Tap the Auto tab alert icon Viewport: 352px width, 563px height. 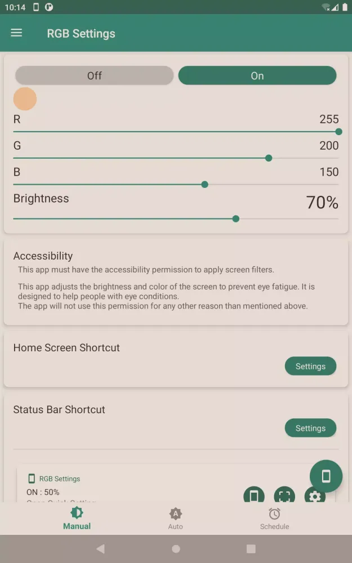[x=175, y=513]
